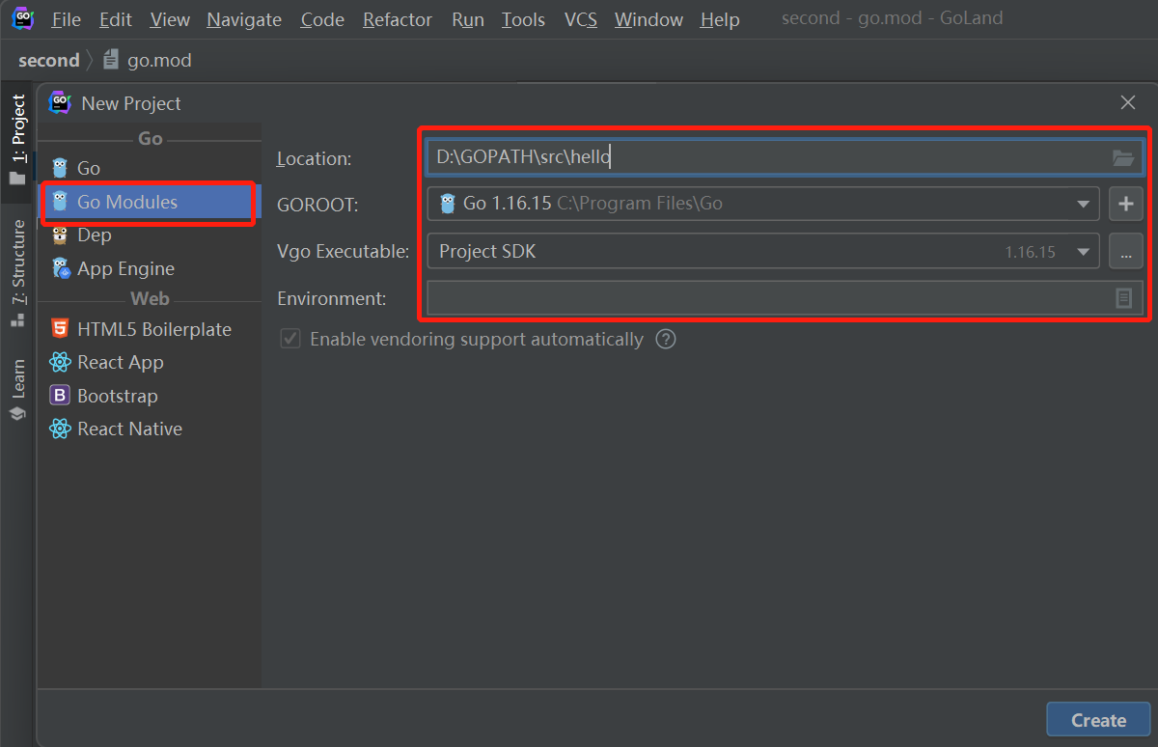Select Dep project type
The height and width of the screenshot is (747, 1158).
[150, 235]
